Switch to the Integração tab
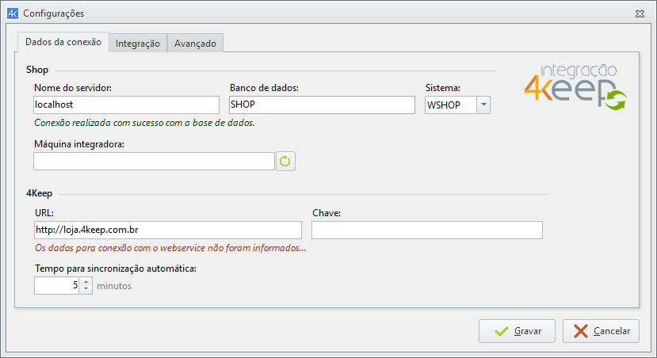The image size is (657, 358). (138, 44)
